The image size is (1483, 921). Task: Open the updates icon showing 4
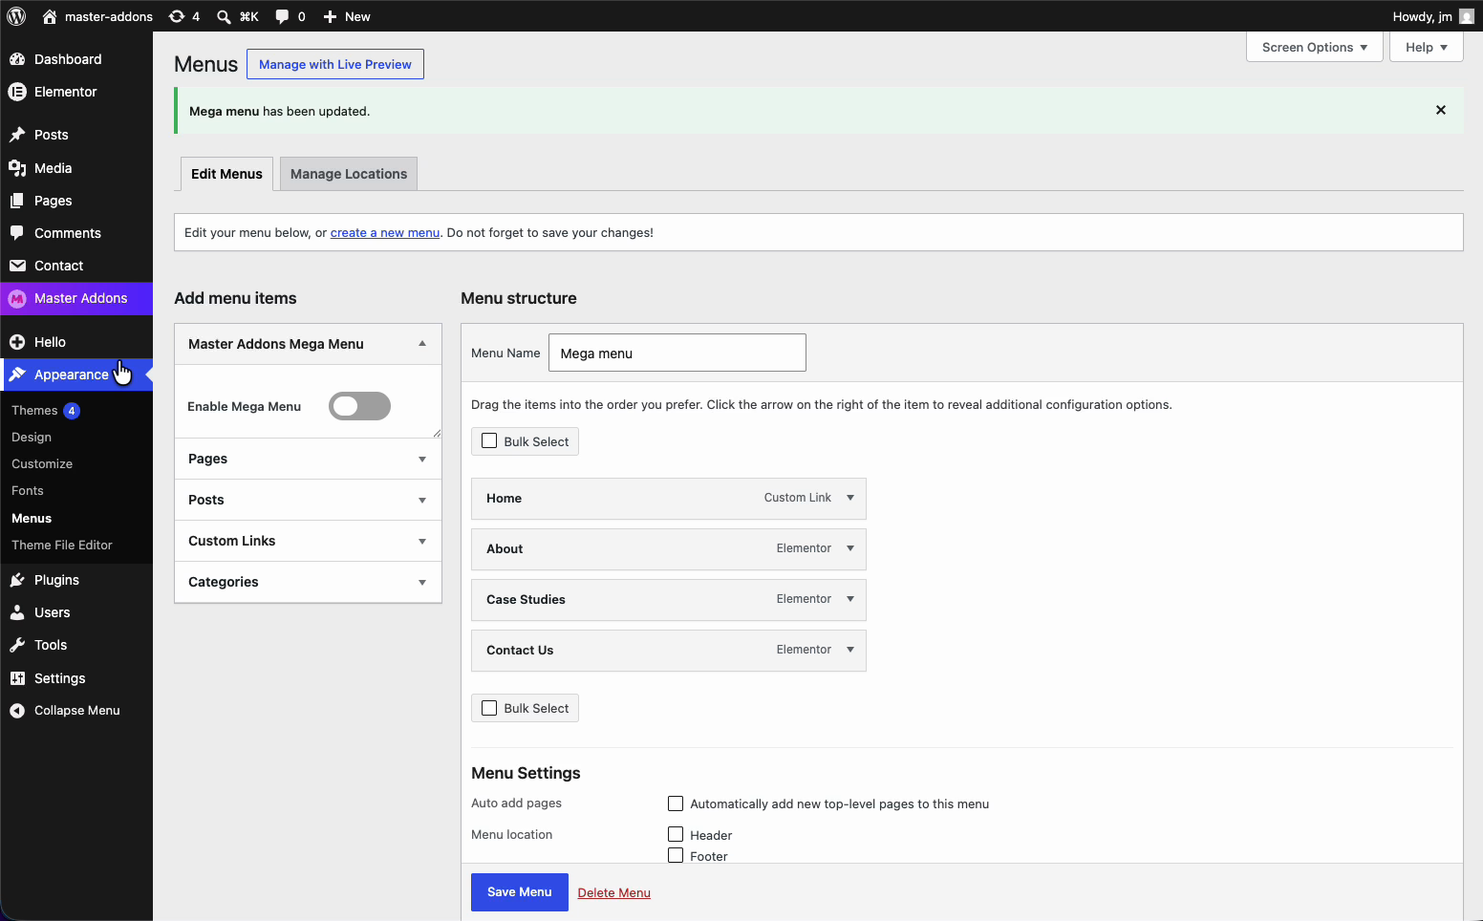point(177,16)
